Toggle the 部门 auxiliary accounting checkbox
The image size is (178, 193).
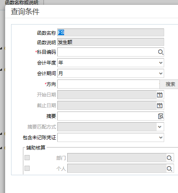point(27,157)
